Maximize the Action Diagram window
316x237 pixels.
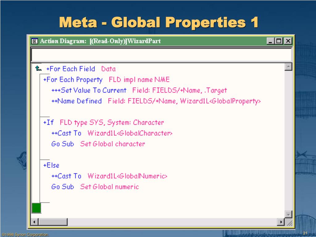pos(279,41)
